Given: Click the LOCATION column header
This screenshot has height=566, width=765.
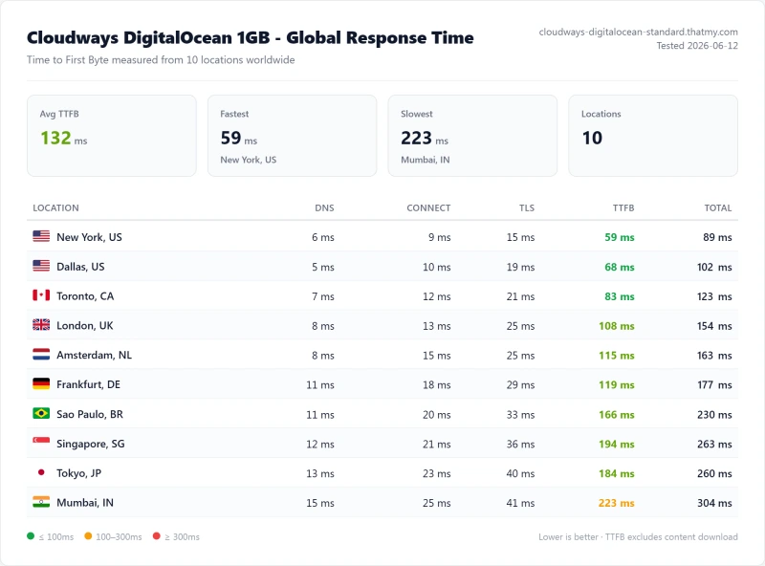Looking at the screenshot, I should tap(55, 207).
